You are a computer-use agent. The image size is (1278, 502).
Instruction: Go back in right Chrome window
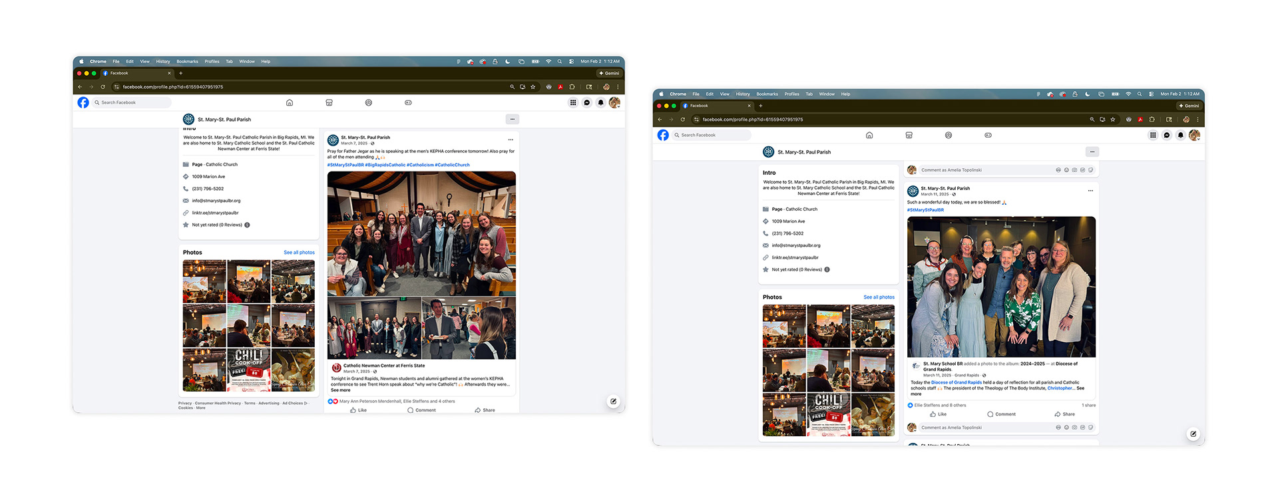tap(660, 119)
